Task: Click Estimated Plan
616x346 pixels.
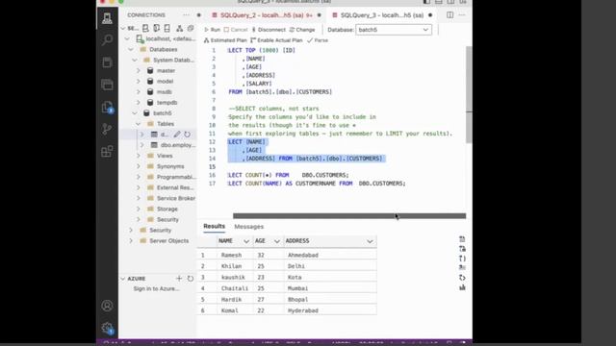Action: pos(225,40)
